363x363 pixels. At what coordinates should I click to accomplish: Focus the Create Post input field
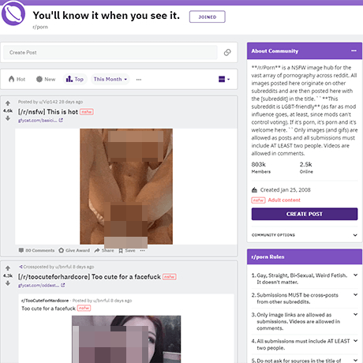point(110,52)
